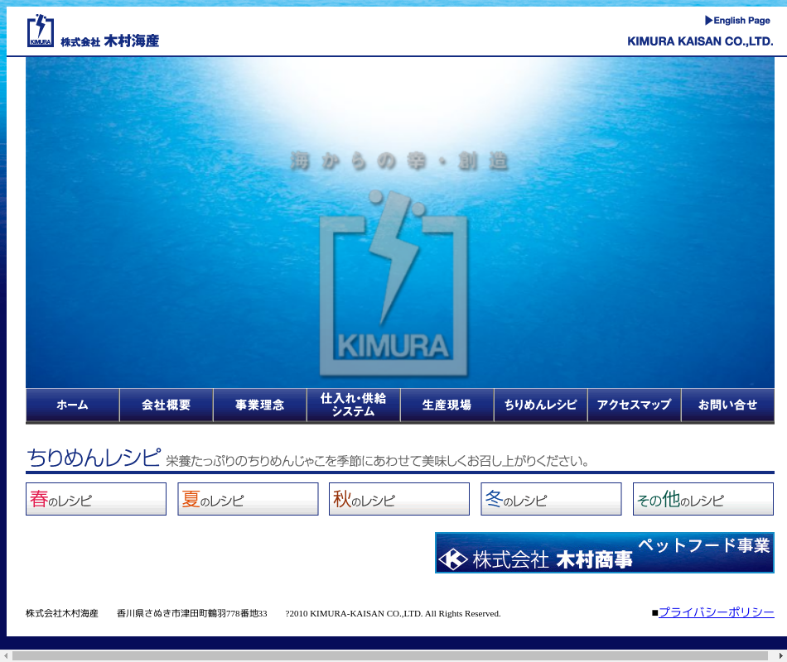Click ちりめんレシピ in navigation bar
This screenshot has height=662, width=787.
click(x=540, y=405)
